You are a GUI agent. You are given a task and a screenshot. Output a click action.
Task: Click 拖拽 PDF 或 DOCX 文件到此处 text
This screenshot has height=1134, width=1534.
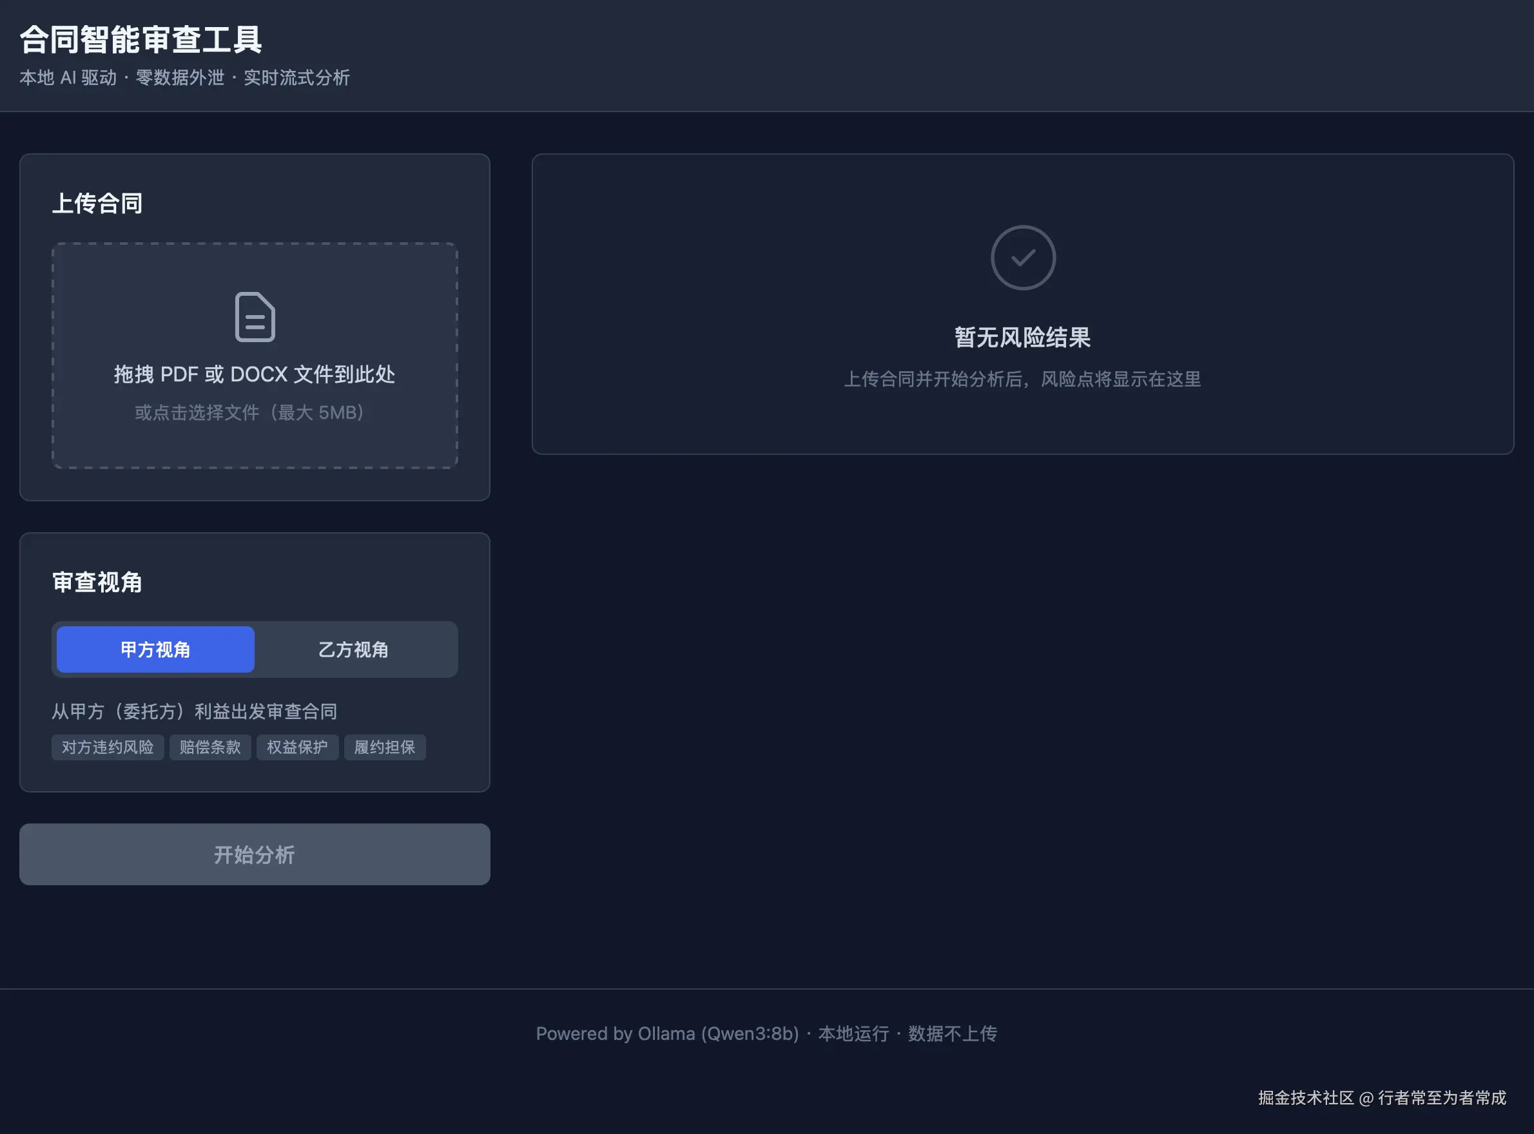click(255, 374)
